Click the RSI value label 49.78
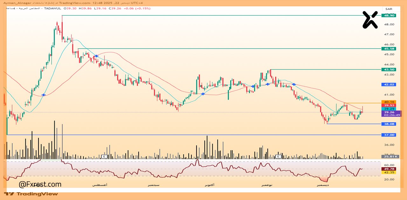 click(389, 169)
